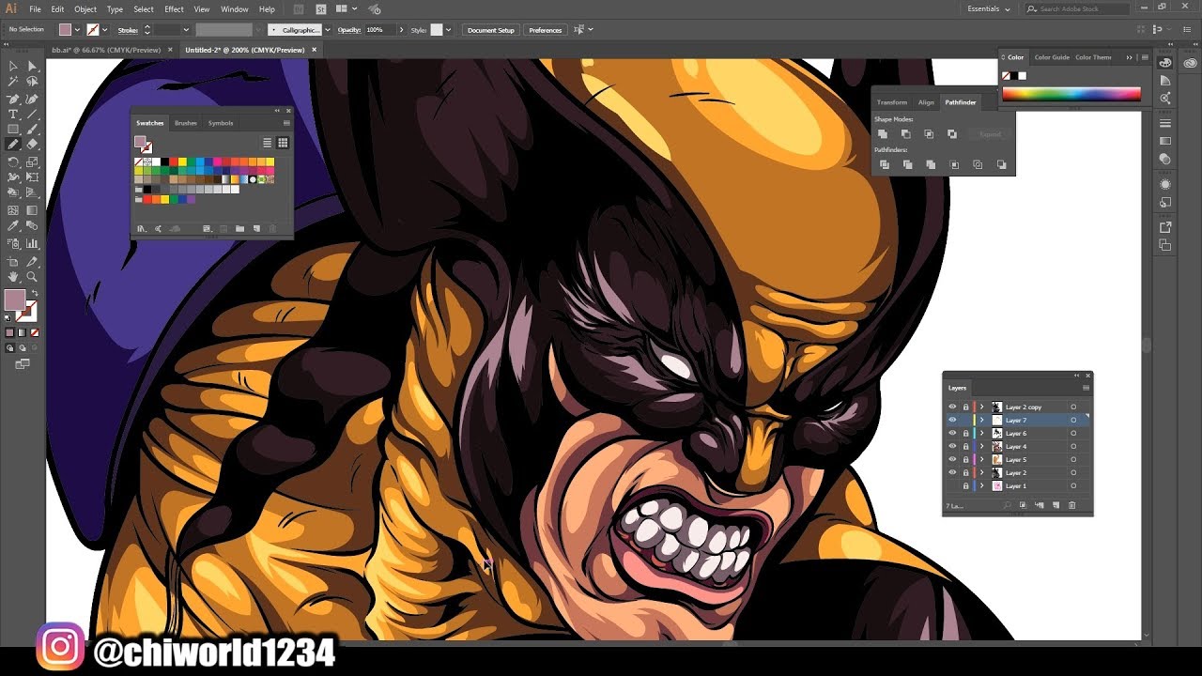Screen dimensions: 1202x676
Task: Show swatches in thumbnail grid view
Action: click(283, 143)
